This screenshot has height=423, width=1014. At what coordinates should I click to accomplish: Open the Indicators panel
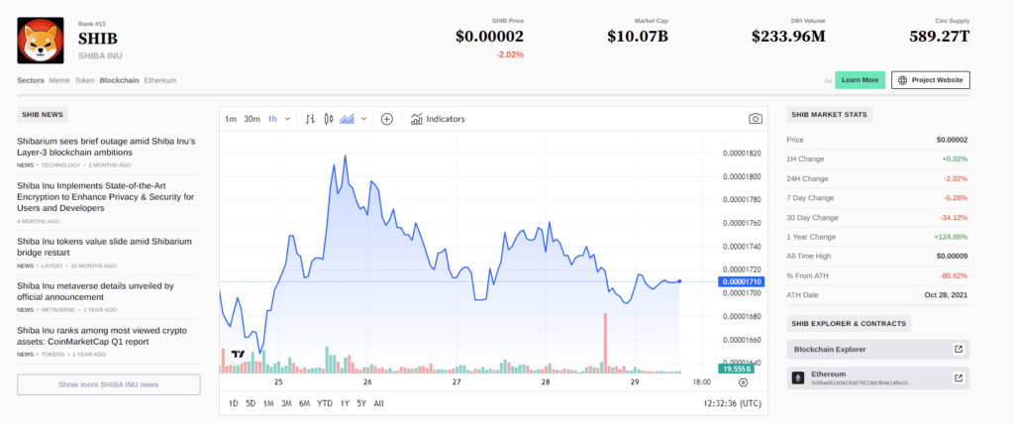coord(438,119)
